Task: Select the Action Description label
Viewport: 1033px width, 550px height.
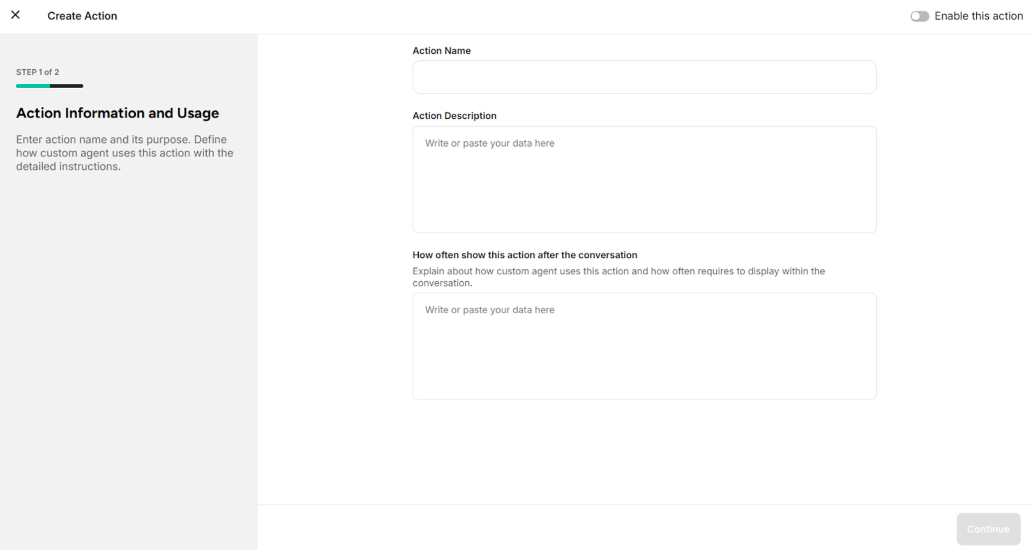Action: click(x=454, y=115)
